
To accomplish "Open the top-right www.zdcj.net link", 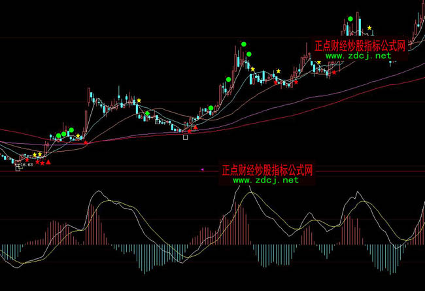I will click(358, 56).
